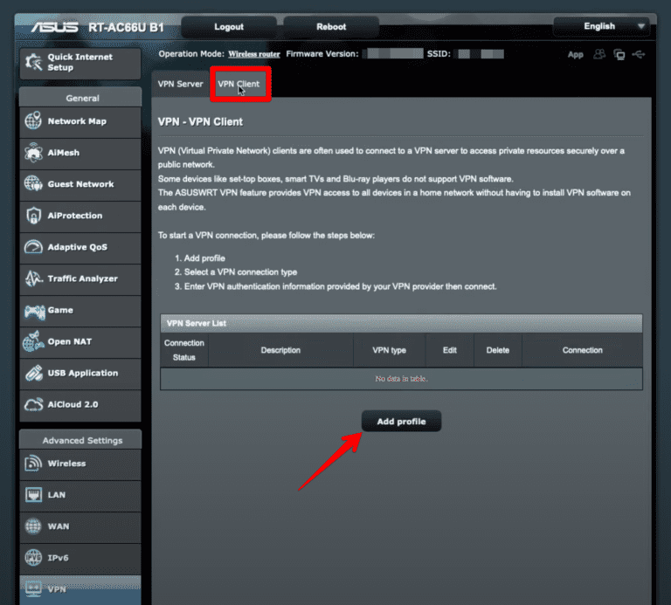671x605 pixels.
Task: Click the Reboot button
Action: coord(331,27)
